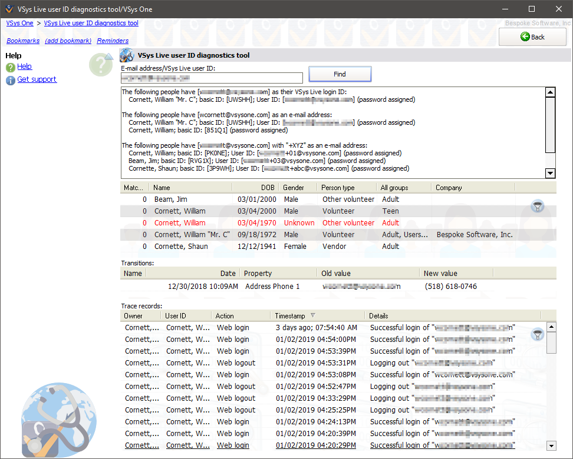Open the Reminders link
573x459 pixels.
pos(113,41)
